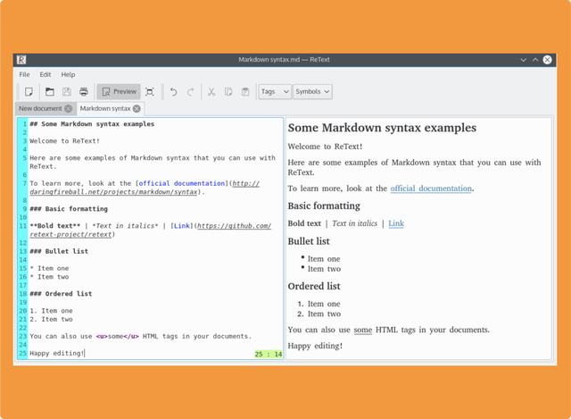Open the Edit menu

click(x=46, y=74)
